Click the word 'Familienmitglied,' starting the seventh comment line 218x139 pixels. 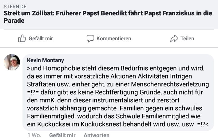(x=51, y=116)
